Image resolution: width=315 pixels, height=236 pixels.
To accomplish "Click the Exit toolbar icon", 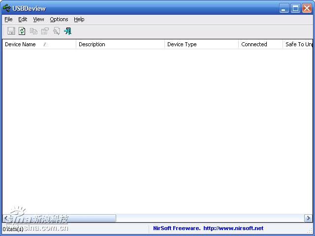I will tap(68, 31).
